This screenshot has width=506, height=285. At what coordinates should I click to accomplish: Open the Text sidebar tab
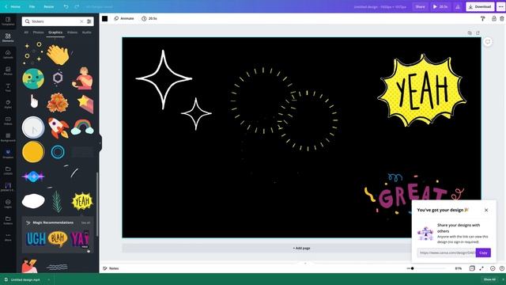tap(8, 88)
